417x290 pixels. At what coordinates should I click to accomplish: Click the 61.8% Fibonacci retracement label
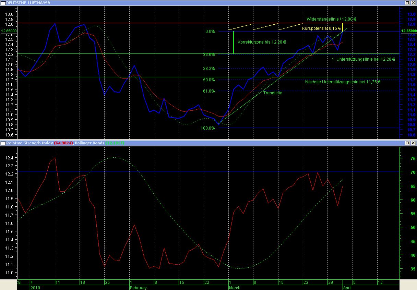coord(209,91)
